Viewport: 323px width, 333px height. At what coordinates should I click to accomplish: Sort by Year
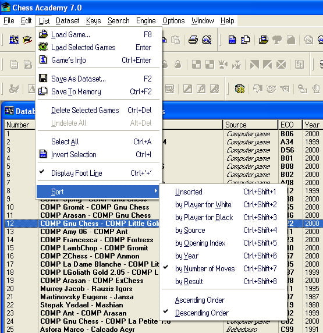[x=222, y=256]
